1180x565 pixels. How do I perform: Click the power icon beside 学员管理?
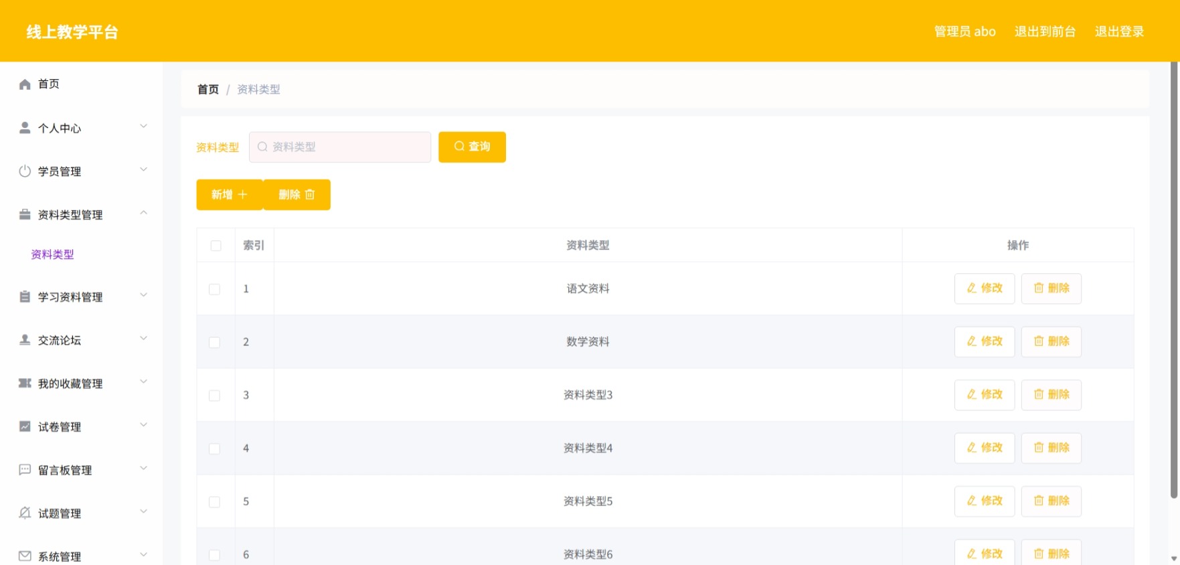[25, 171]
